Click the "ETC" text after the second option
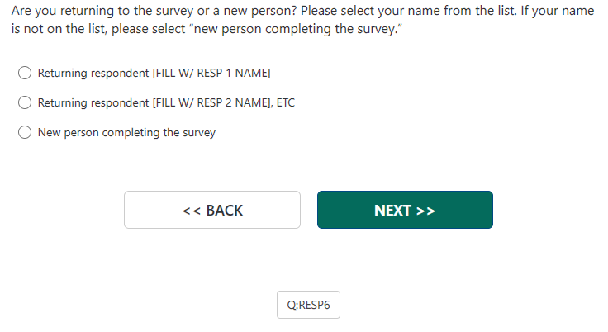Image resolution: width=608 pixels, height=332 pixels. click(286, 102)
